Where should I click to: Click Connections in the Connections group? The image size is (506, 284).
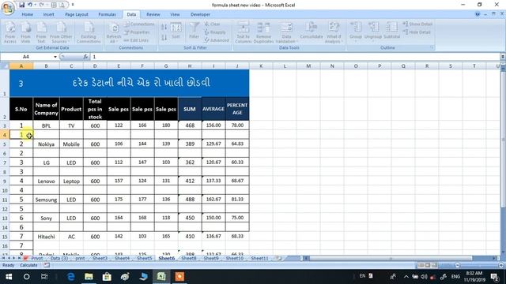139,24
